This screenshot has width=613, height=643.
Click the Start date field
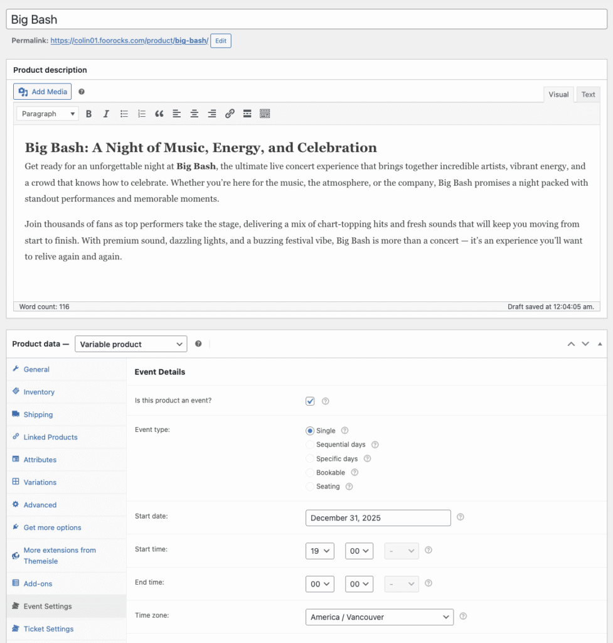378,517
